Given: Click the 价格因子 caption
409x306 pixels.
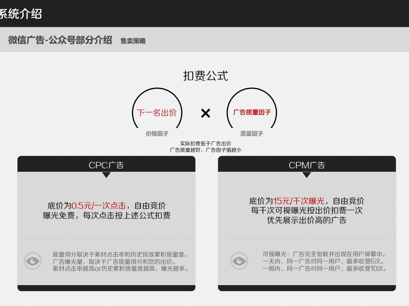Looking at the screenshot, I should click(157, 133).
